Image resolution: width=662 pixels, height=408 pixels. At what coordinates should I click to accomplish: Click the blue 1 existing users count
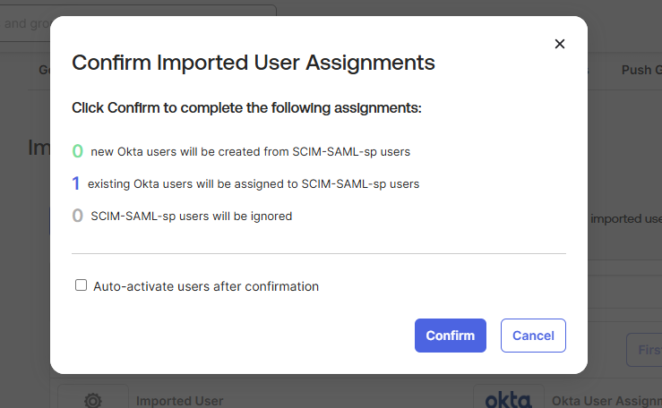76,183
